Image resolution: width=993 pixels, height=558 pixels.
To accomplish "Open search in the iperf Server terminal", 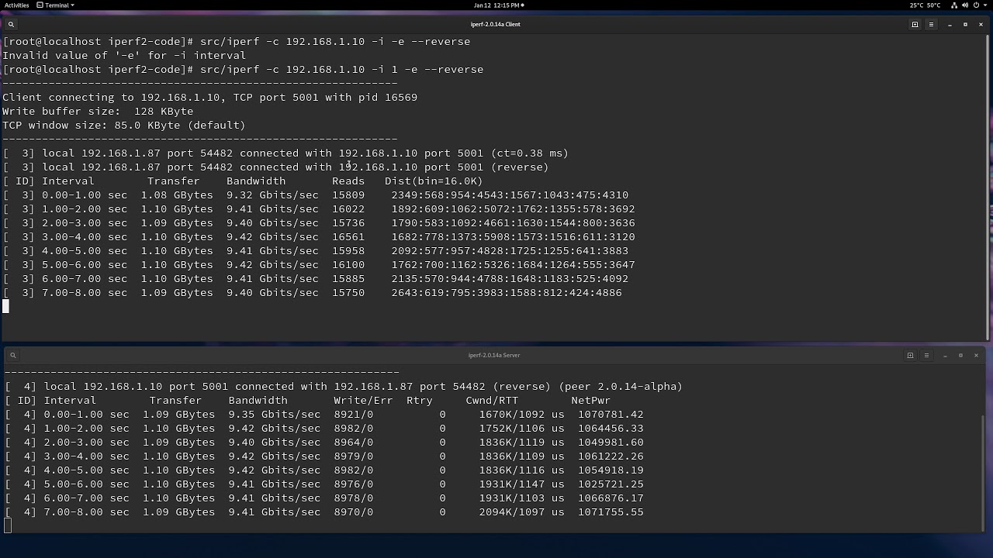I will [13, 355].
